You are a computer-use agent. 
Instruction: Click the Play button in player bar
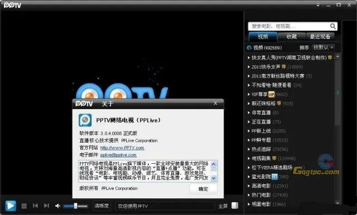10,206
